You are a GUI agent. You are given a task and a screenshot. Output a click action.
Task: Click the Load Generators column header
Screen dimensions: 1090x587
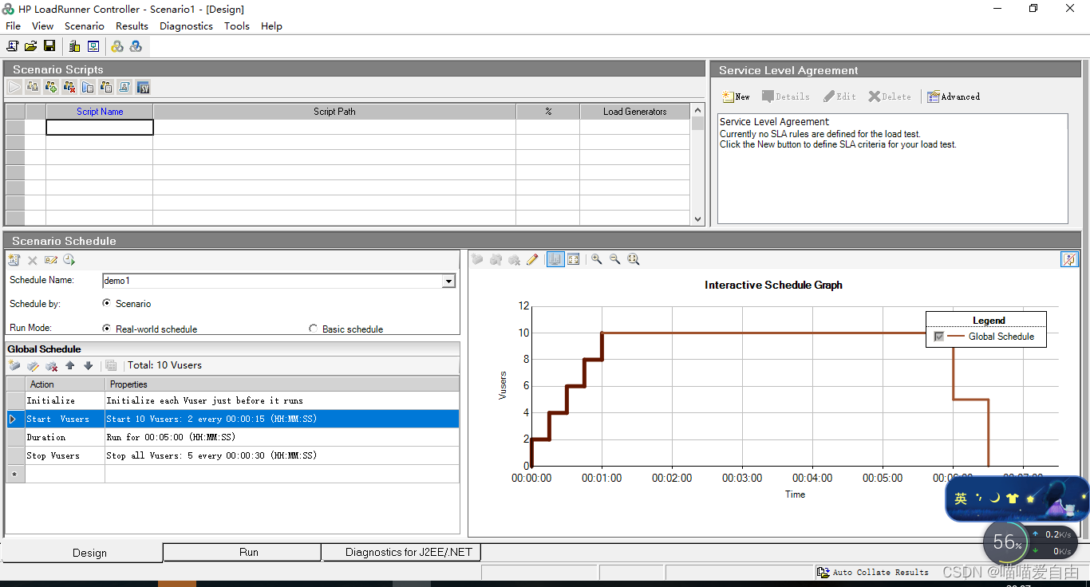point(635,112)
